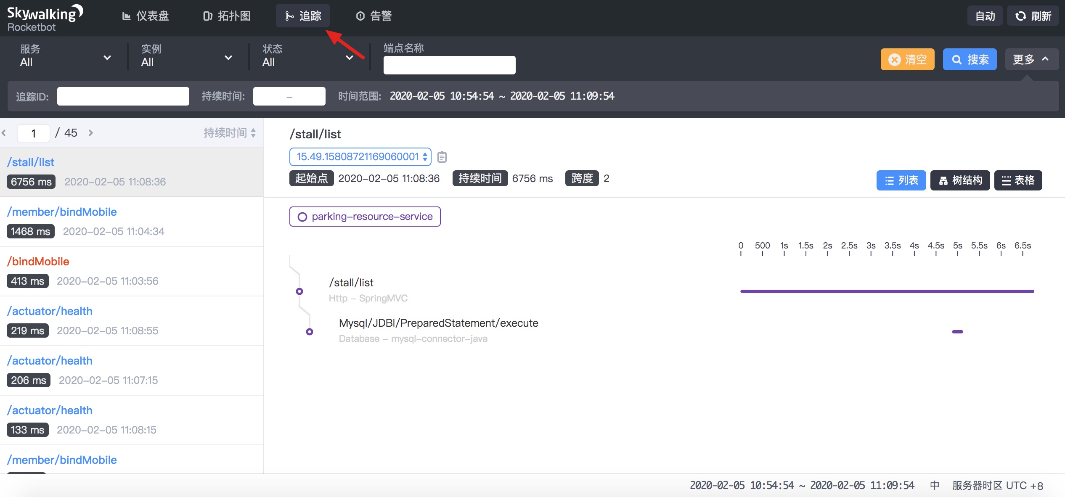Toggle 自动 auto refresh mode
The height and width of the screenshot is (497, 1065).
[985, 16]
